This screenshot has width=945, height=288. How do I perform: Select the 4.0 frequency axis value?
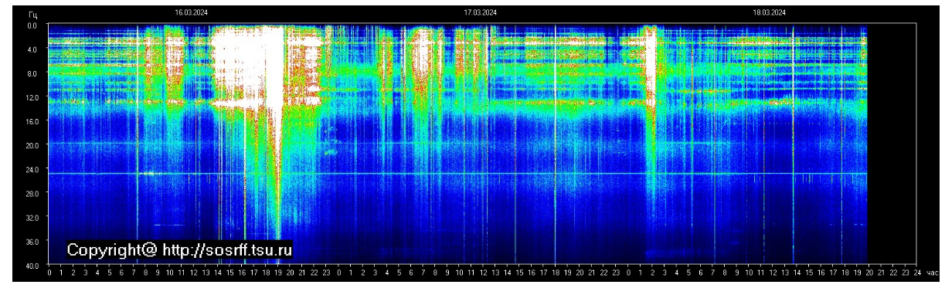(32, 49)
